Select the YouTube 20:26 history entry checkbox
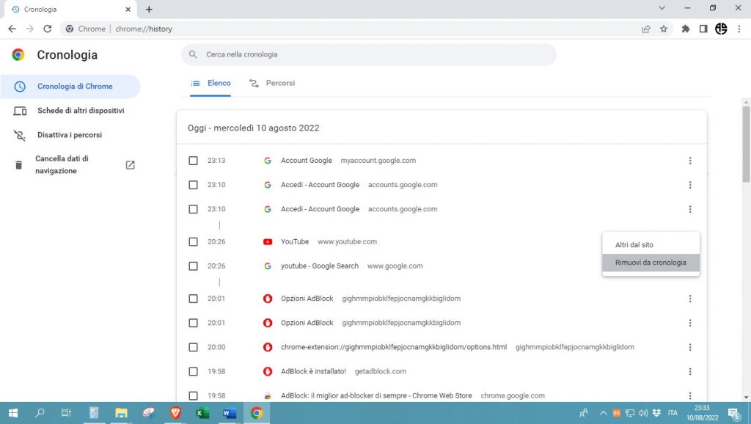The height and width of the screenshot is (424, 751). [x=193, y=242]
